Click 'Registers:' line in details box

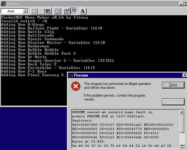click(82, 121)
